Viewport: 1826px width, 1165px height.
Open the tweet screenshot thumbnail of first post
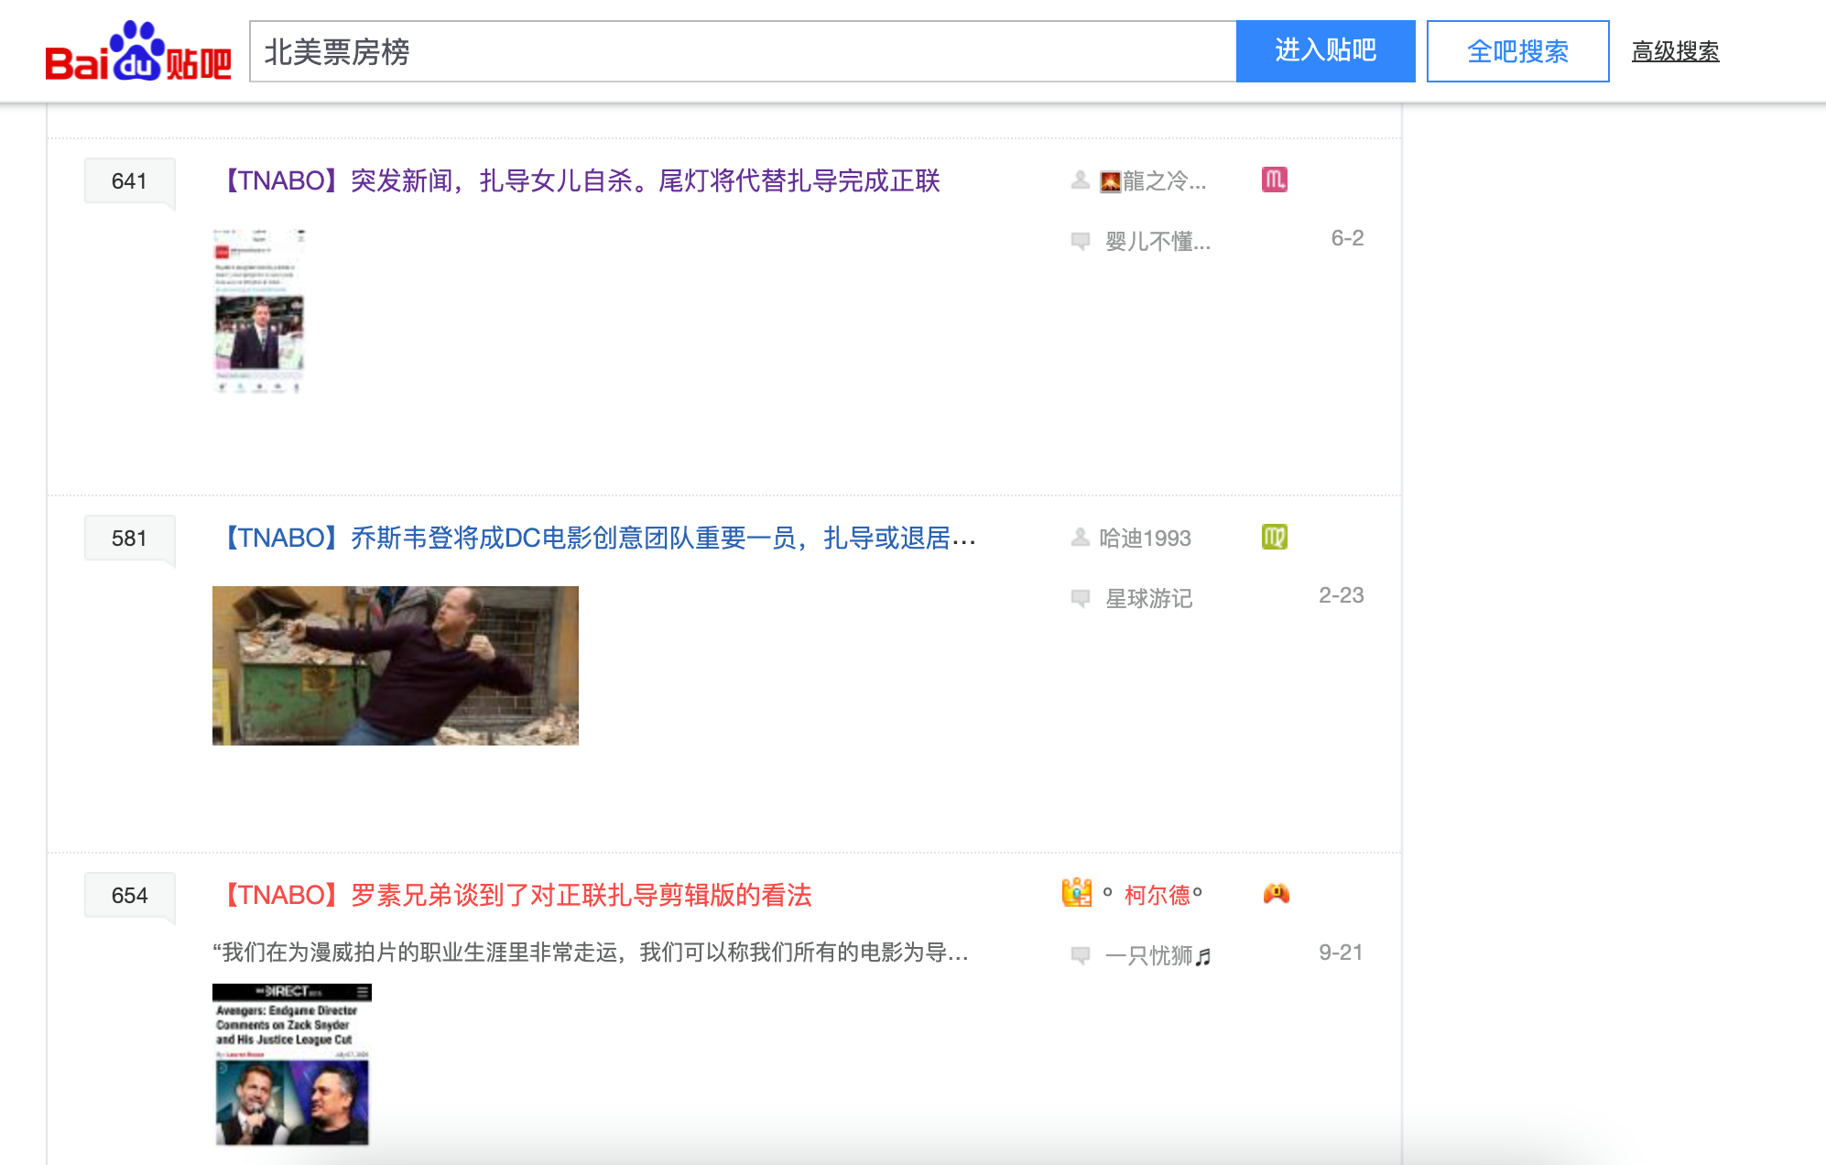pyautogui.click(x=259, y=311)
